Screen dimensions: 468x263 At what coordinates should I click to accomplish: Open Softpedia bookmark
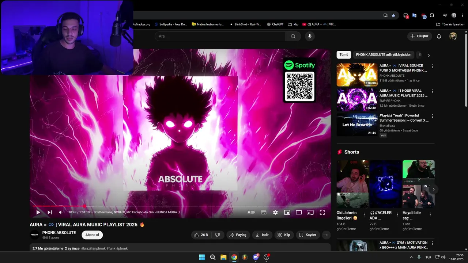click(x=170, y=24)
